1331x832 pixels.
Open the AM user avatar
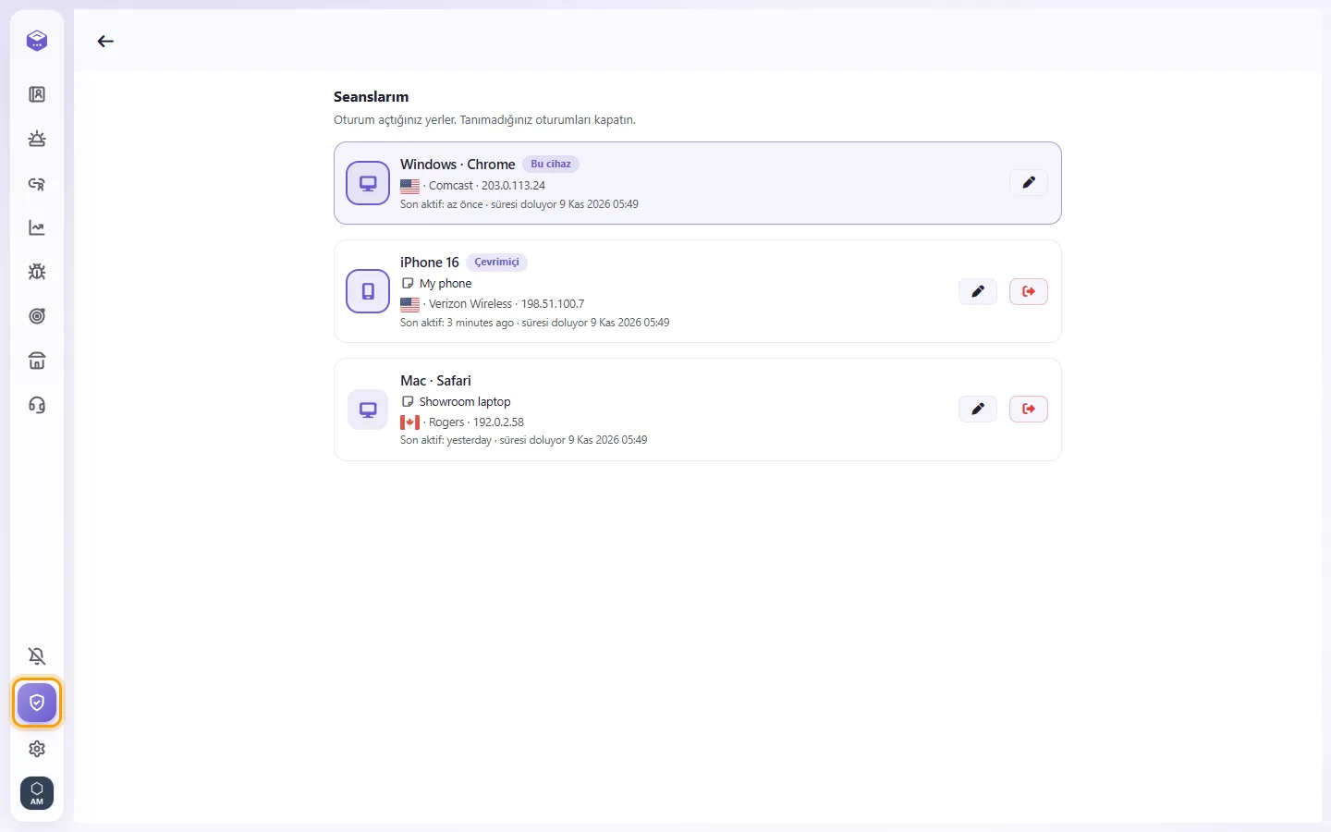37,793
